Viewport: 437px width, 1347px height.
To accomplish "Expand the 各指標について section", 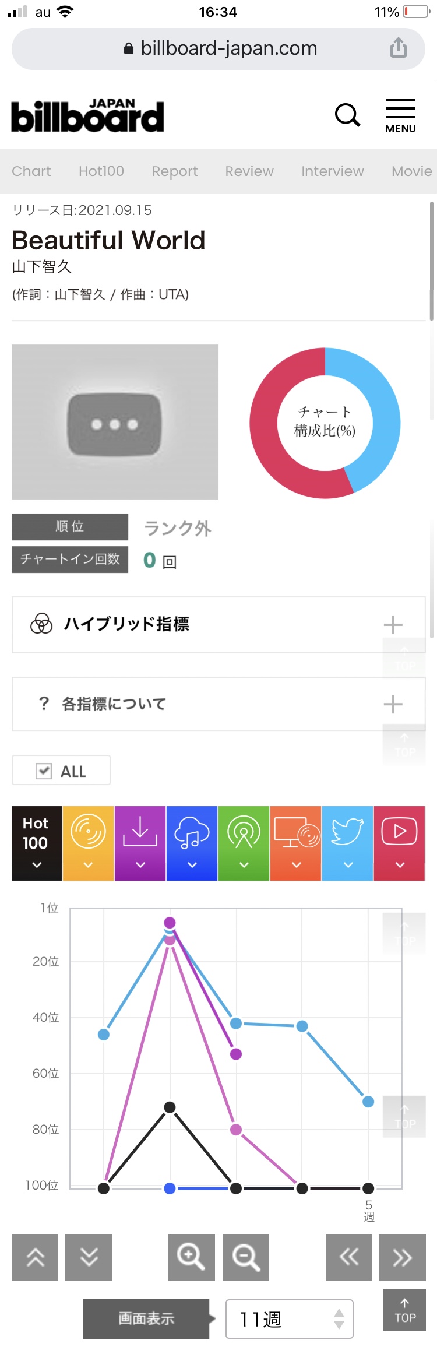I will point(218,704).
